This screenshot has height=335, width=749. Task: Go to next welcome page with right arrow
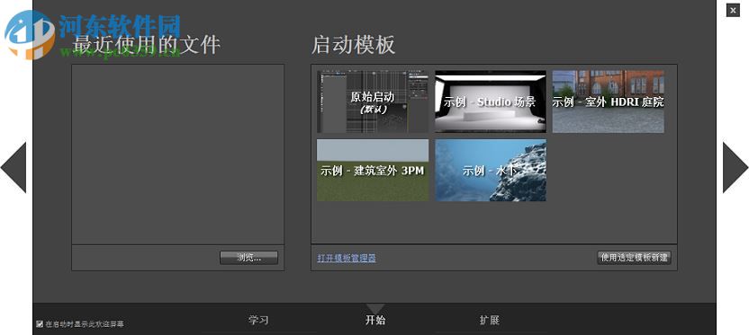point(735,167)
